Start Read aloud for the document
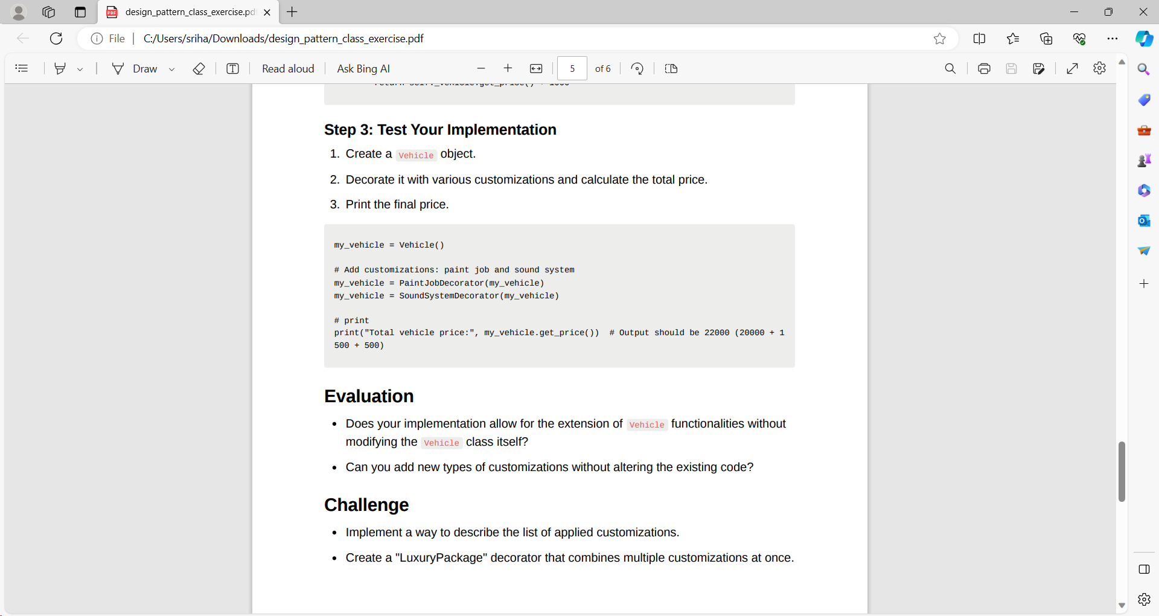Viewport: 1159px width, 616px height. tap(288, 68)
